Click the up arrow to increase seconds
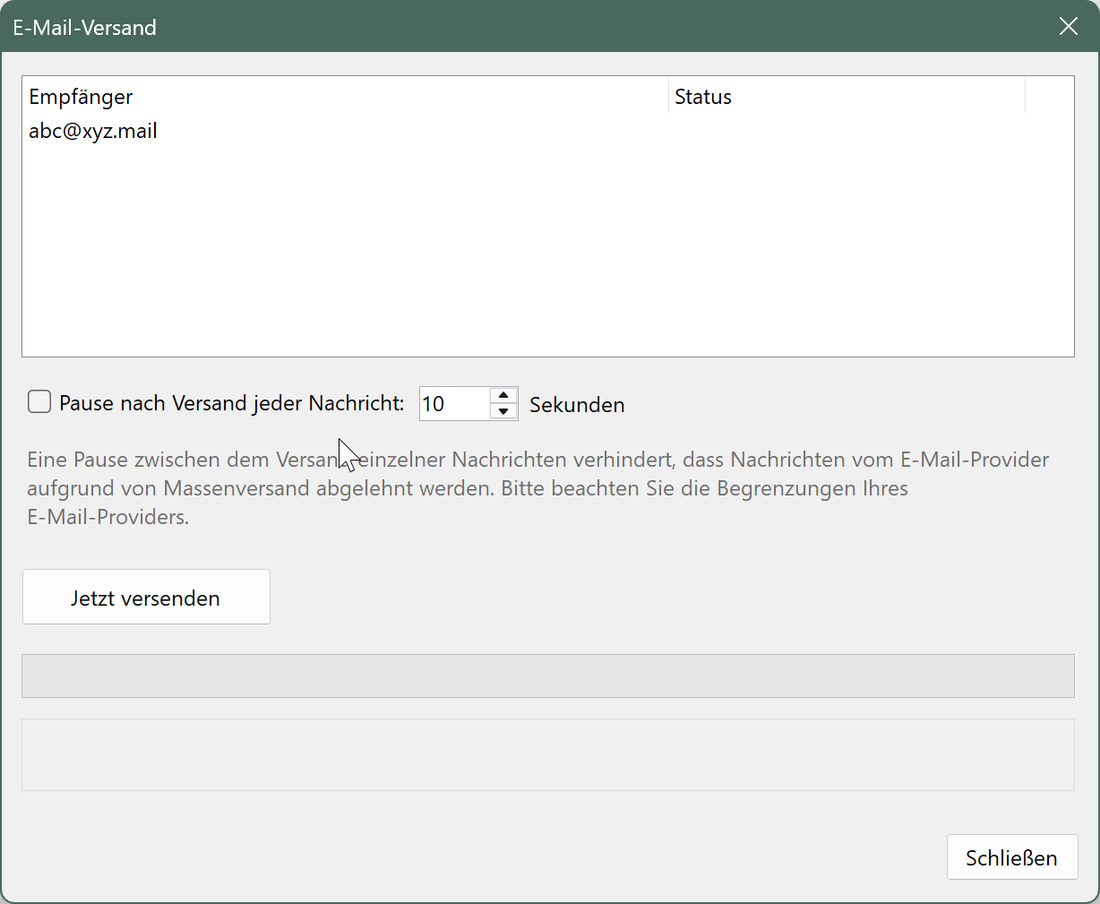 (x=503, y=396)
